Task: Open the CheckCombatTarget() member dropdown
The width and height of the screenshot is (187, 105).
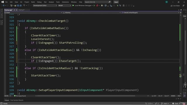Action: click(150, 13)
